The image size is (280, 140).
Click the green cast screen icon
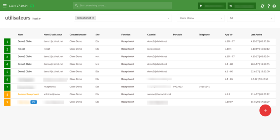tap(32, 6)
